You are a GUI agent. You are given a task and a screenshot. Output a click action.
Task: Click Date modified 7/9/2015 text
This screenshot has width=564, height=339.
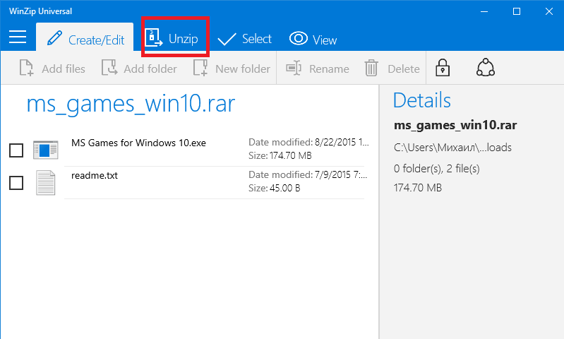[308, 174]
